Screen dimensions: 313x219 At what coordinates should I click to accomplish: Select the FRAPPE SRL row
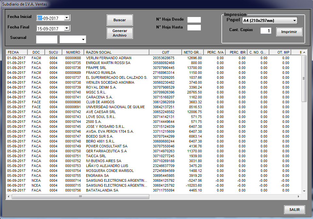click(x=154, y=68)
